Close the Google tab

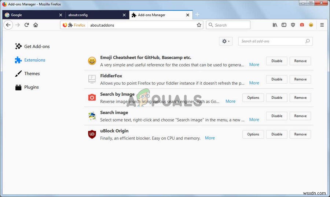[x=60, y=15]
